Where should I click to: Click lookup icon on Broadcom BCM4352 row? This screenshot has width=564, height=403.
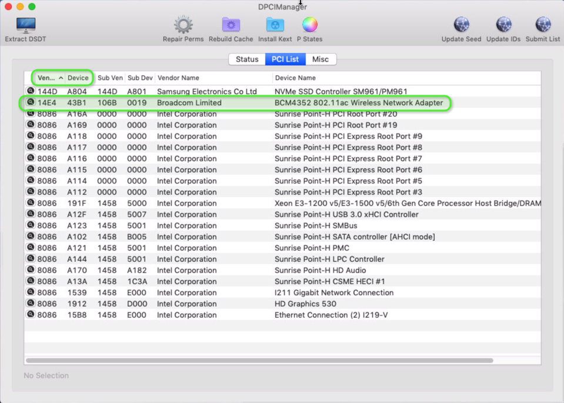point(31,103)
